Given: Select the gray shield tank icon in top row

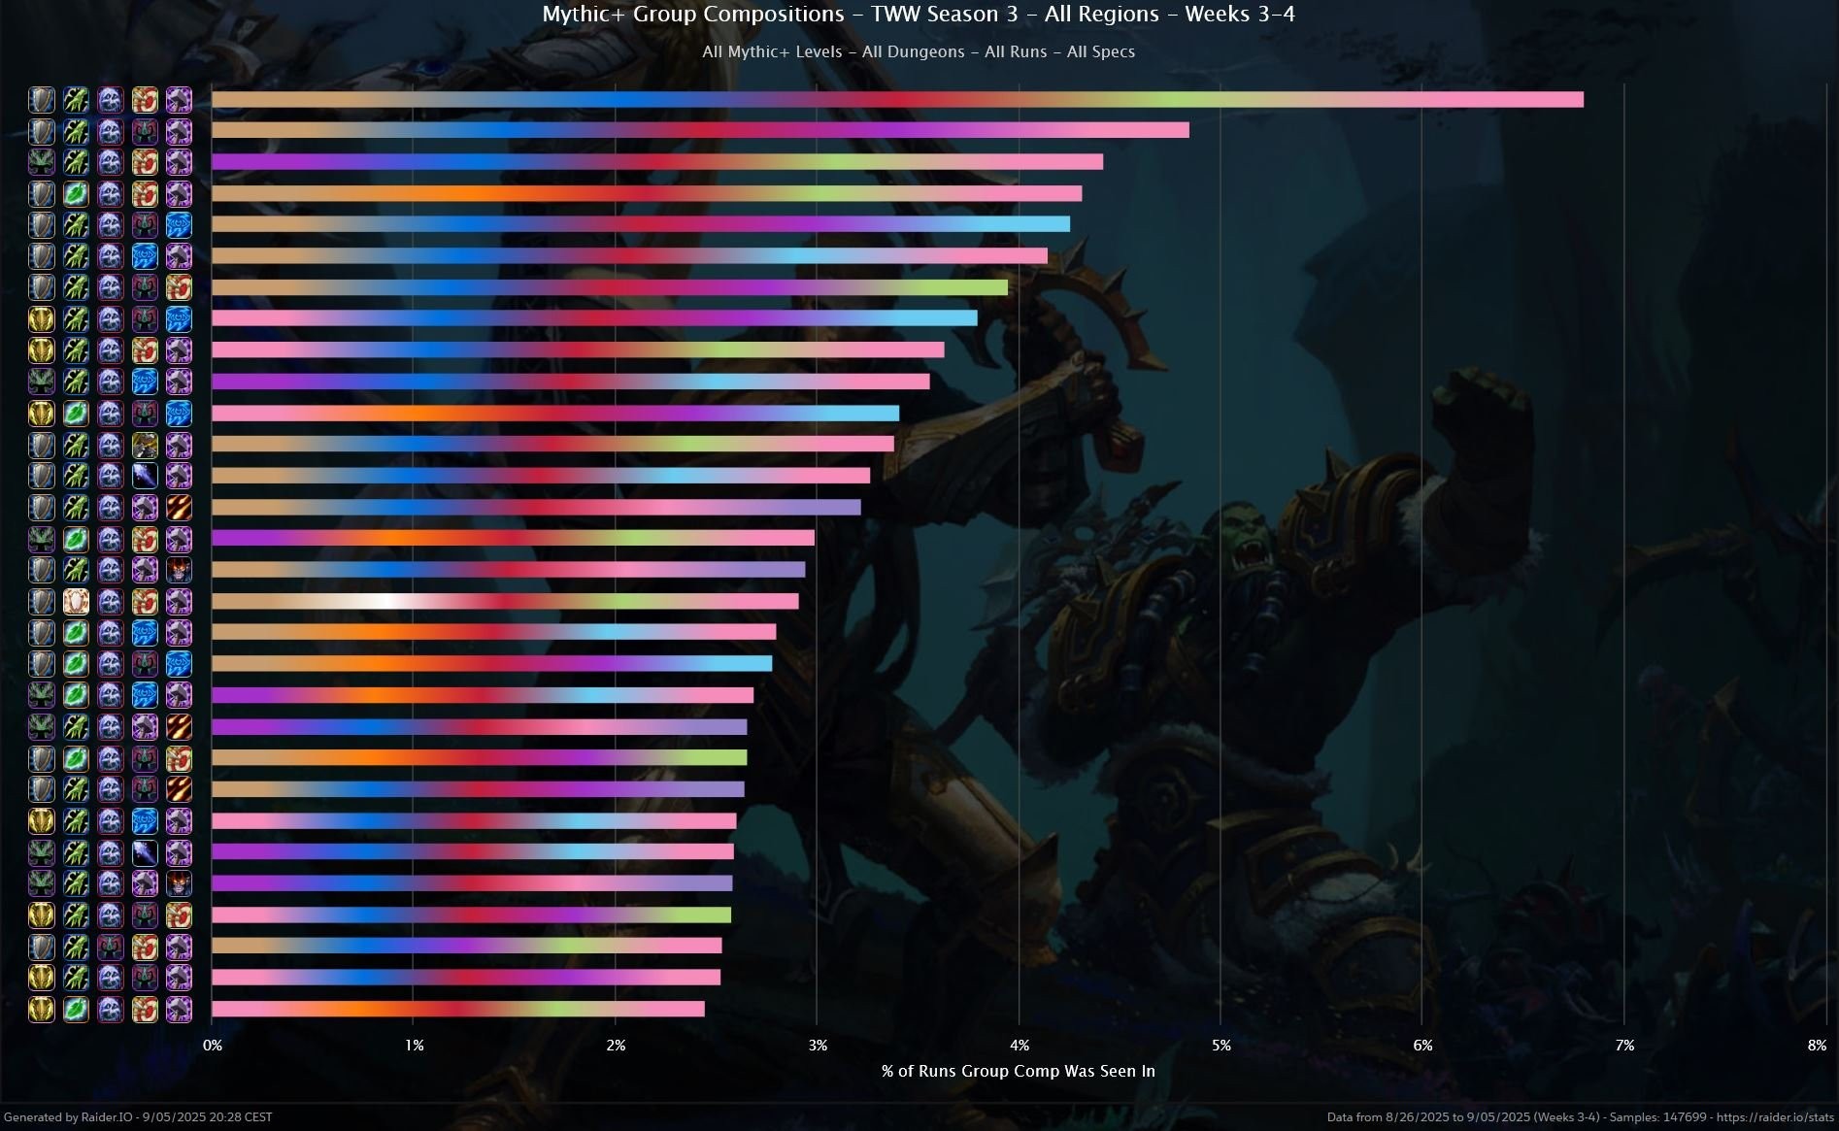Looking at the screenshot, I should click(42, 100).
